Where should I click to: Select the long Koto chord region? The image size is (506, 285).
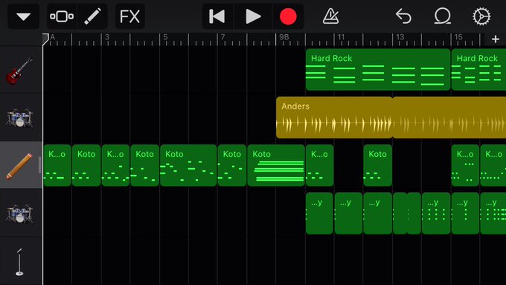(x=276, y=165)
